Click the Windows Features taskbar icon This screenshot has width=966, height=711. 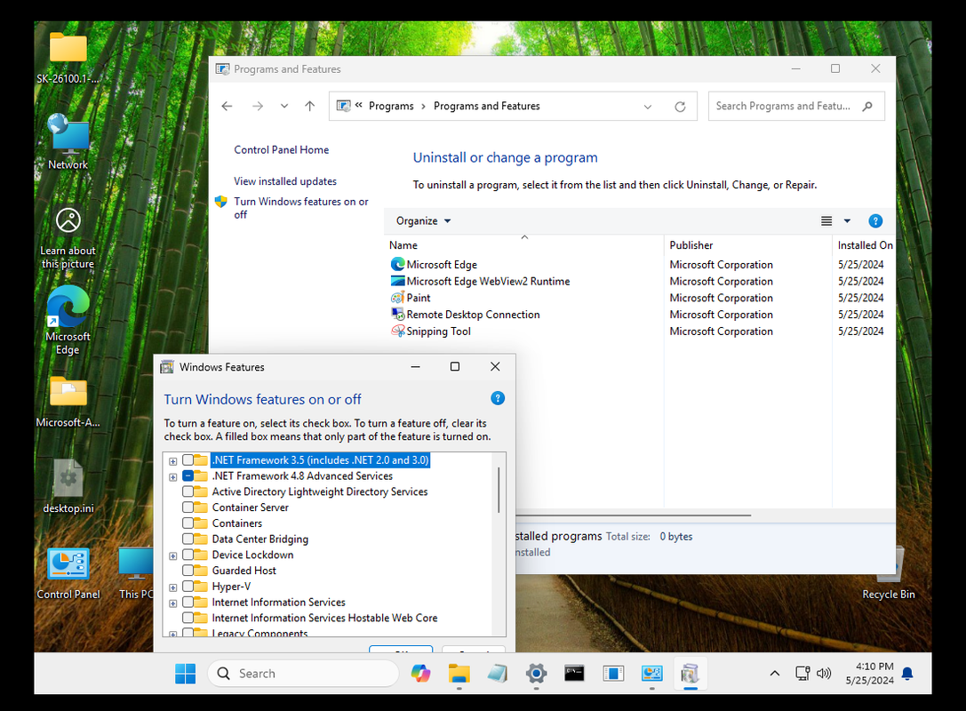pyautogui.click(x=690, y=674)
